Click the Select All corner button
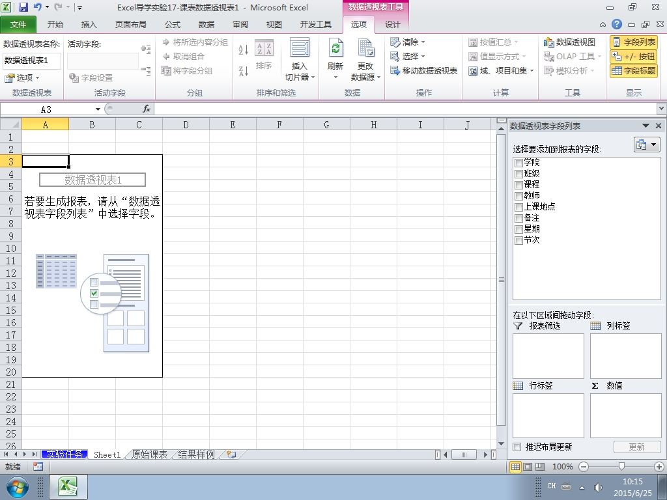The height and width of the screenshot is (500, 667). 11,124
